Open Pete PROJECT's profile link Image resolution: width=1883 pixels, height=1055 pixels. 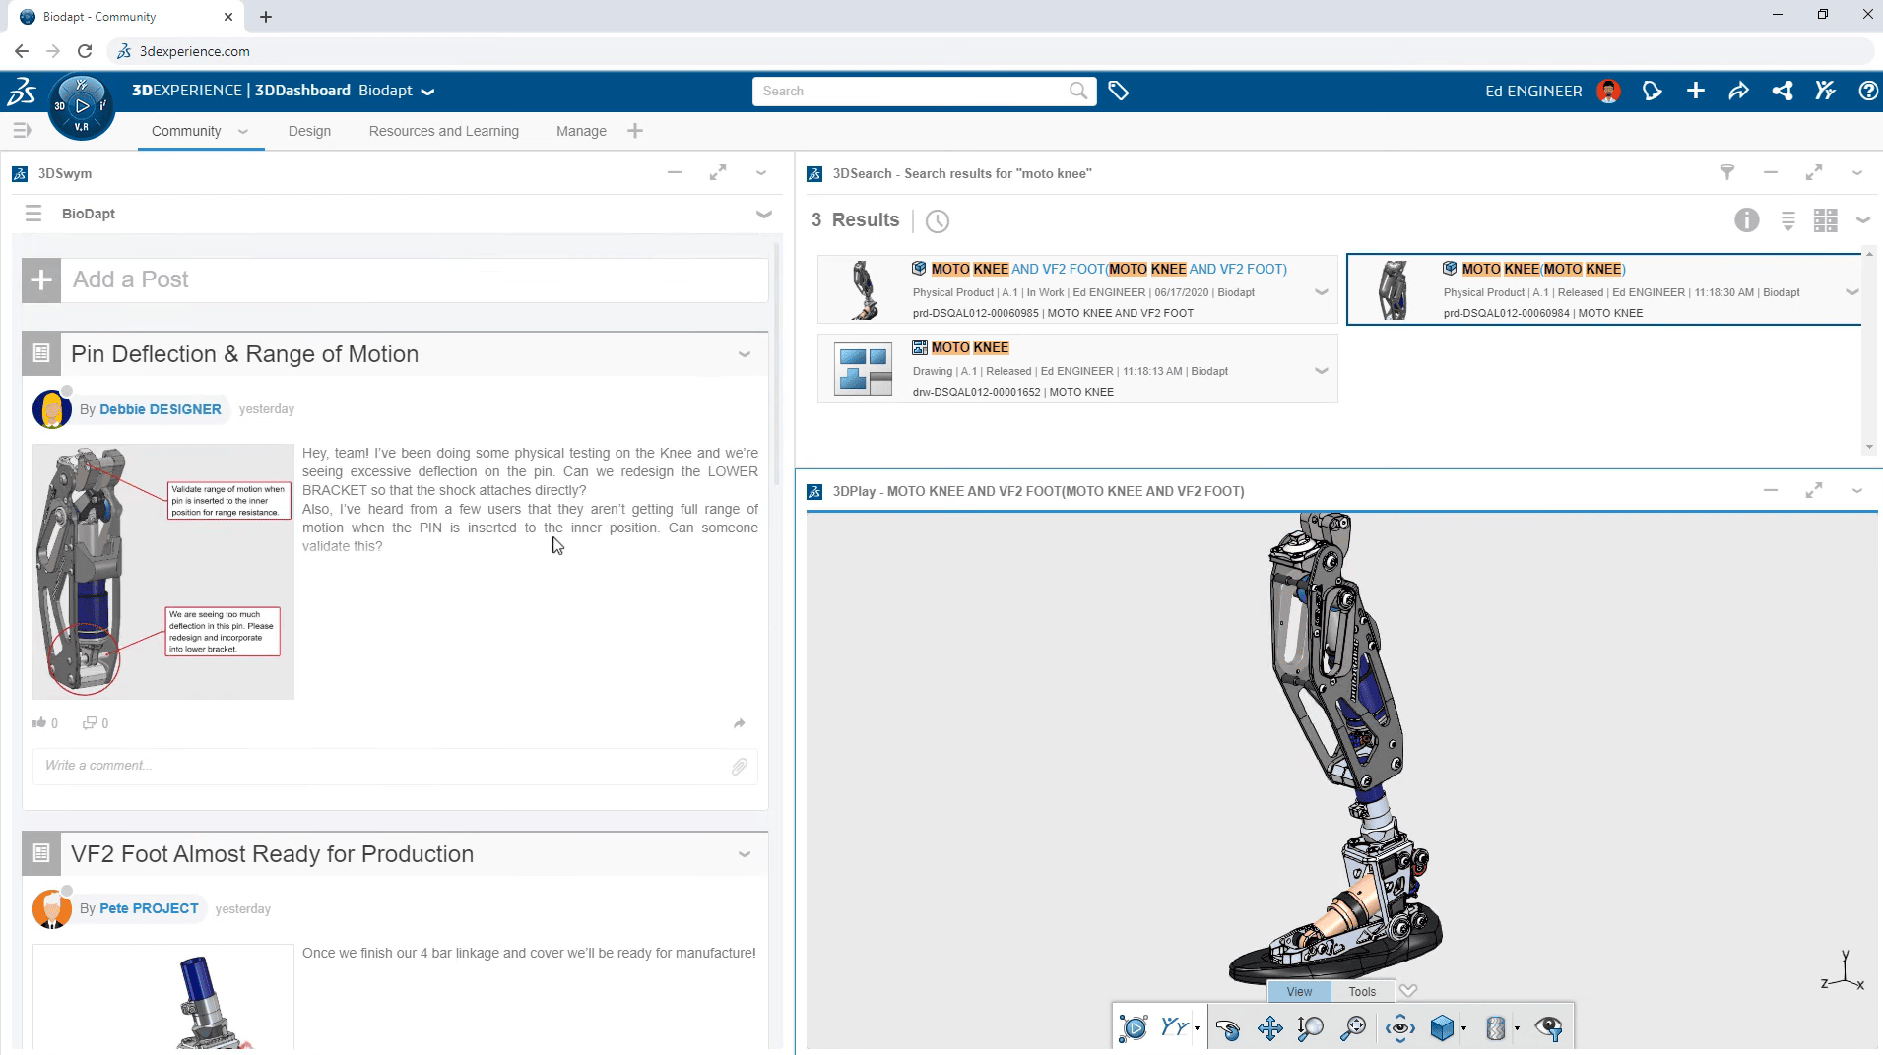(x=149, y=908)
